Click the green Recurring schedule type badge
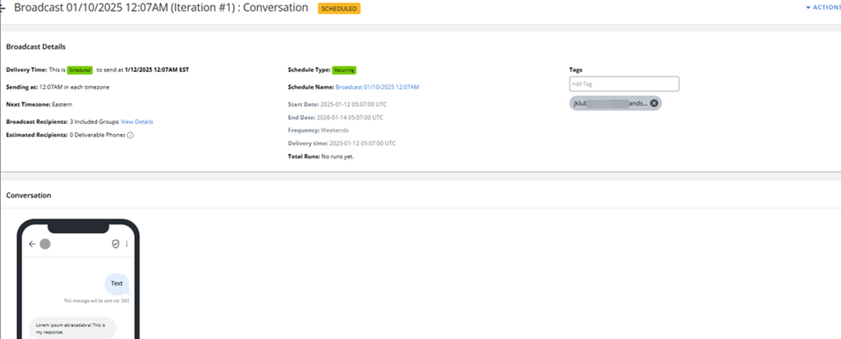Viewport: 841px width, 339px height. pyautogui.click(x=344, y=70)
